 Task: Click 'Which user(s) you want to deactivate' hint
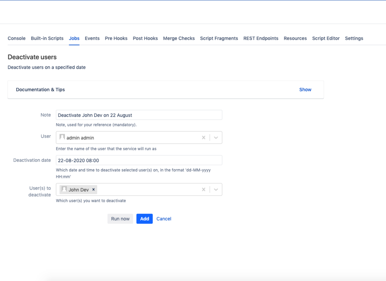(91, 201)
